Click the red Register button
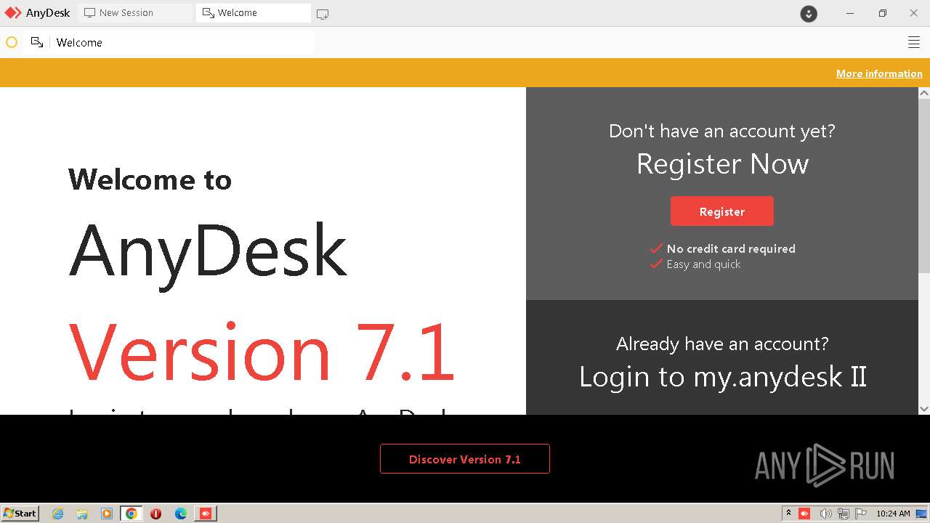930x523 pixels. (x=722, y=211)
